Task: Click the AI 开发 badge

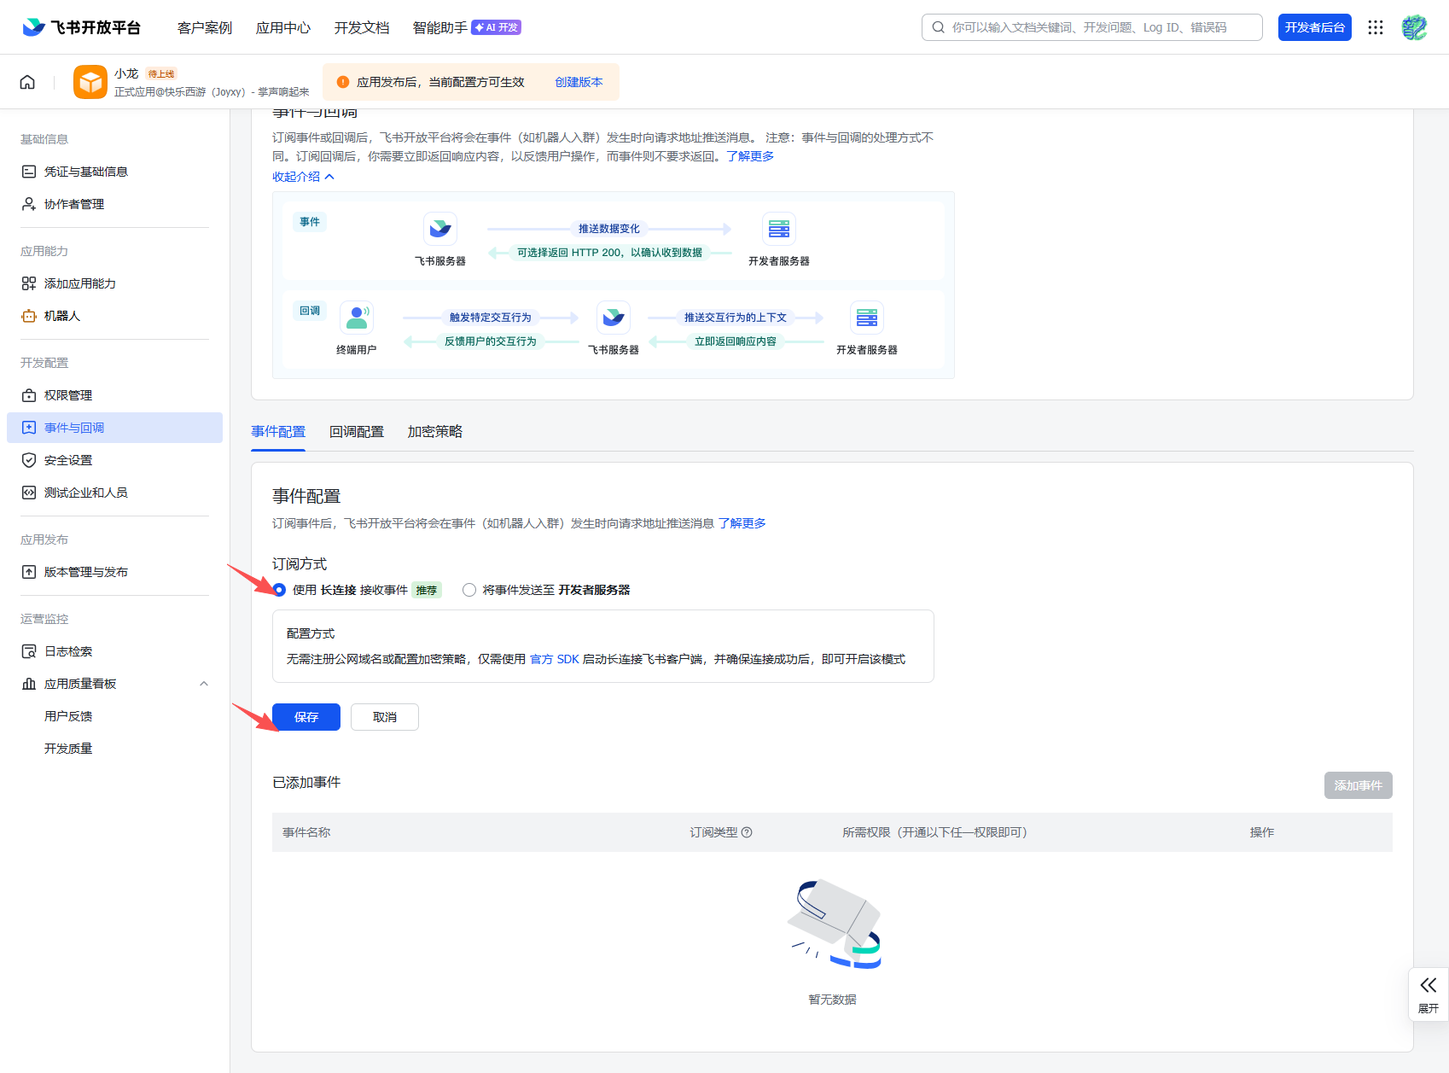Action: pos(496,27)
